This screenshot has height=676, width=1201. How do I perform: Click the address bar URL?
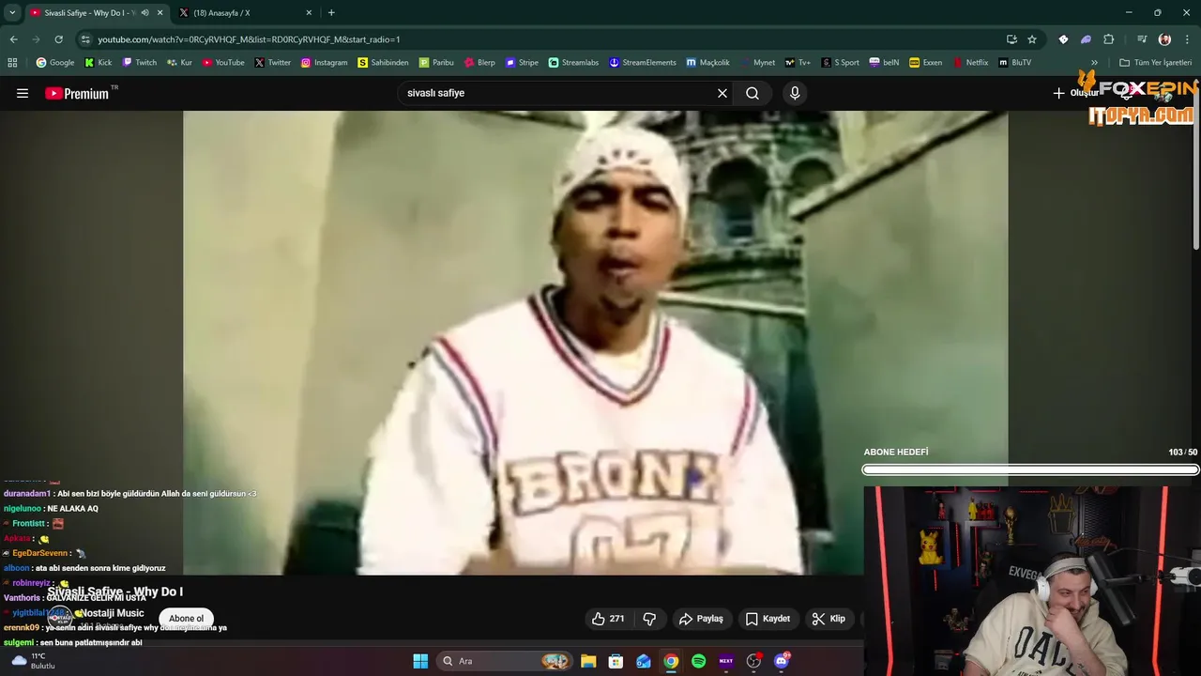coord(249,39)
